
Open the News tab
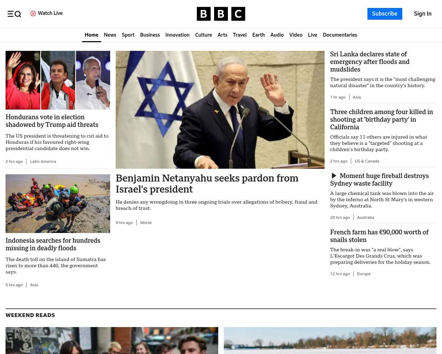click(x=110, y=35)
